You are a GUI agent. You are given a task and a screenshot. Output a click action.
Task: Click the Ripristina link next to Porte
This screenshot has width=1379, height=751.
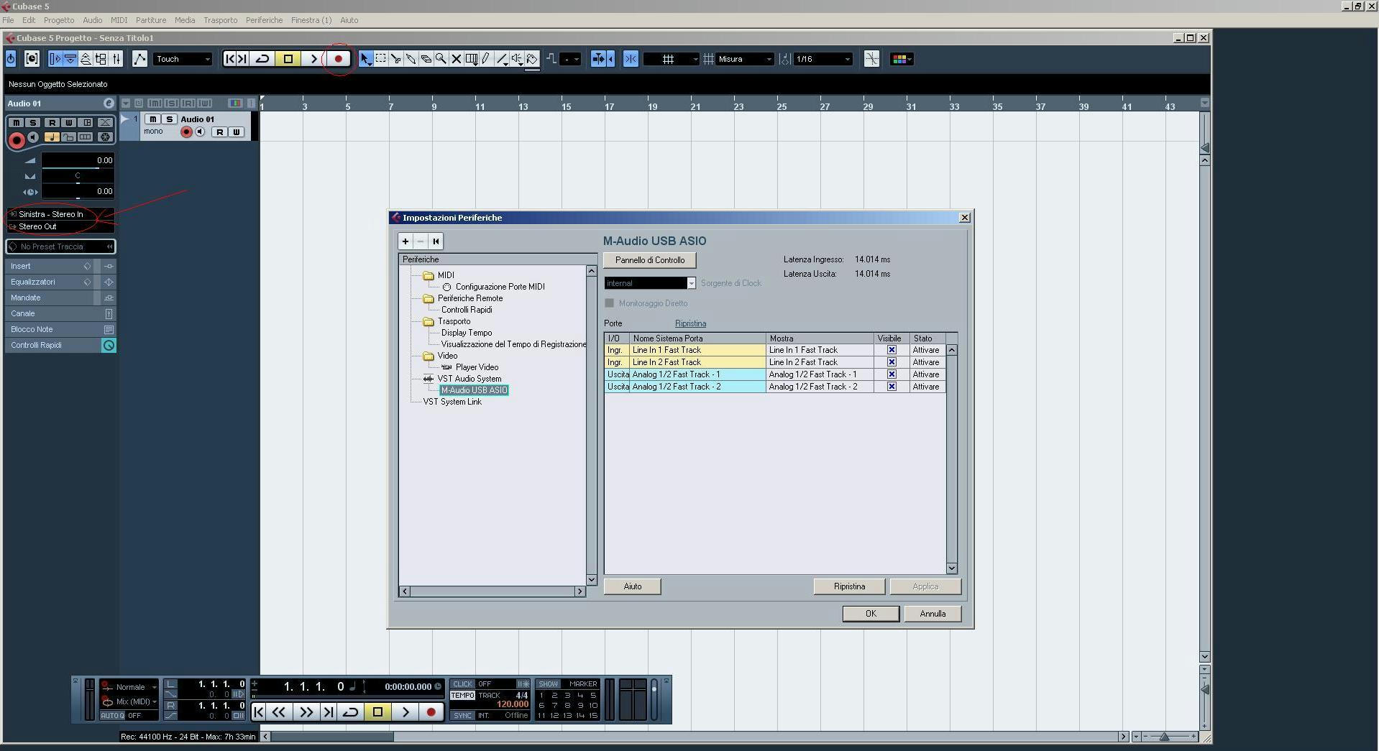coord(690,323)
